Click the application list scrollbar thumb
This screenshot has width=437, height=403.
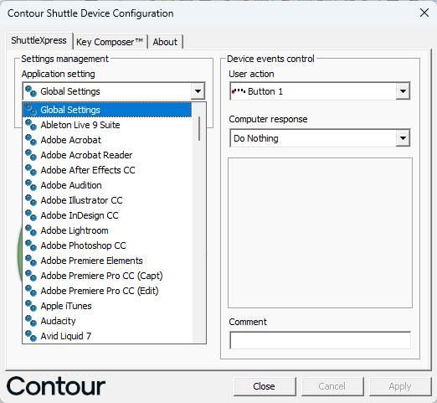[x=199, y=128]
